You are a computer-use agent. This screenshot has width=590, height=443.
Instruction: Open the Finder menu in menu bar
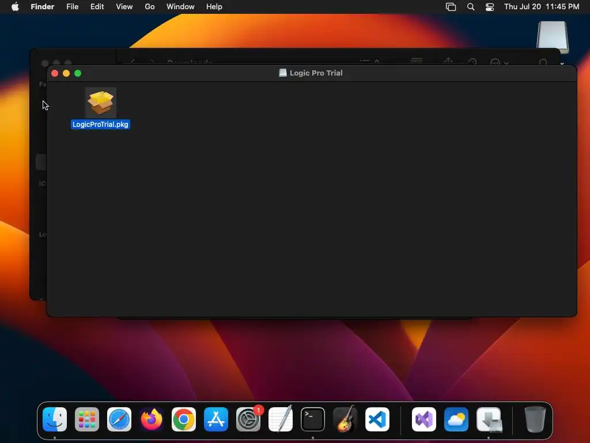click(x=43, y=7)
